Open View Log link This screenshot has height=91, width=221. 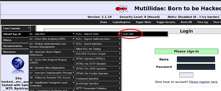tap(203, 22)
